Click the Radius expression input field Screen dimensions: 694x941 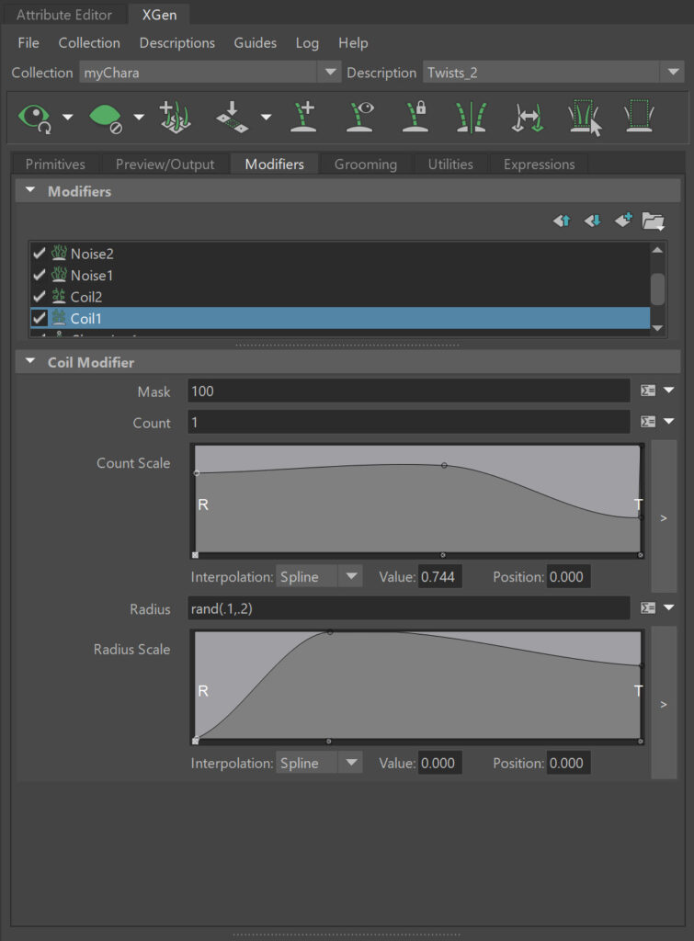[408, 608]
